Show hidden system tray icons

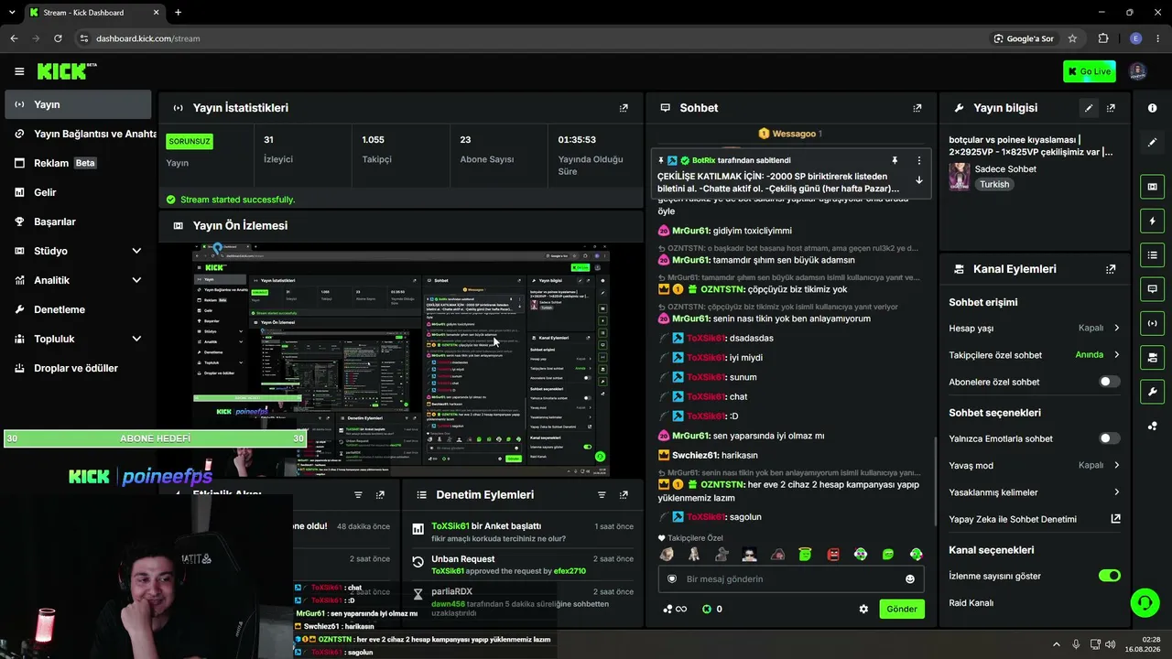(x=1056, y=644)
